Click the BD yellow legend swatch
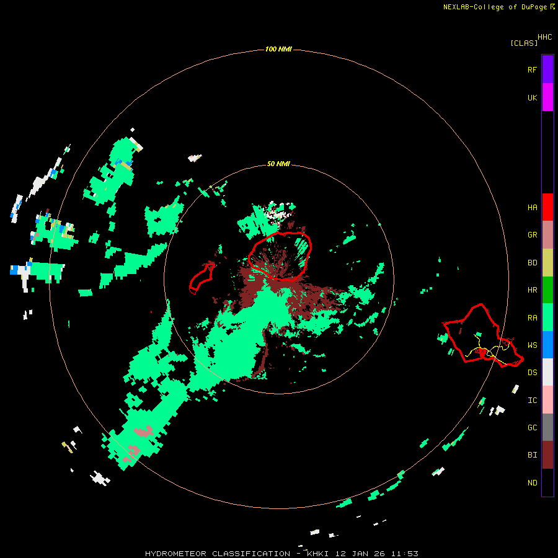Image resolution: width=558 pixels, height=558 pixels. (547, 263)
